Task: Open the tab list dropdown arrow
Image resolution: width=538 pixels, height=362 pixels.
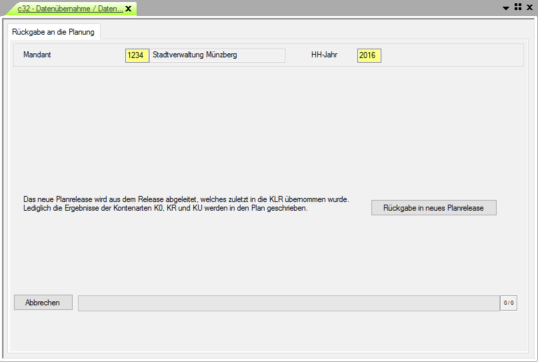Action: coord(506,7)
